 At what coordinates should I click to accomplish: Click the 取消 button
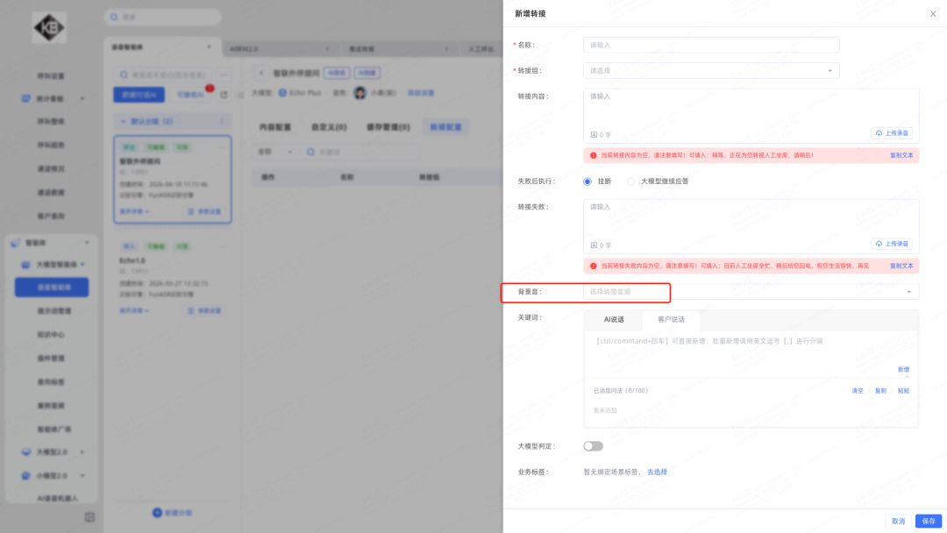coord(898,521)
